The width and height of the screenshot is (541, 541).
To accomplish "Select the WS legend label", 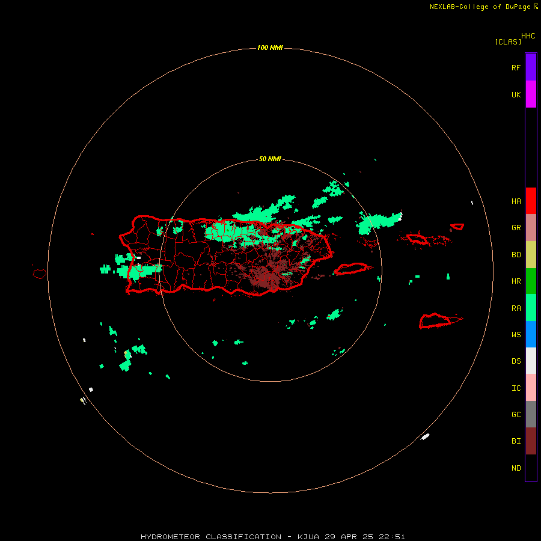I will pos(516,335).
